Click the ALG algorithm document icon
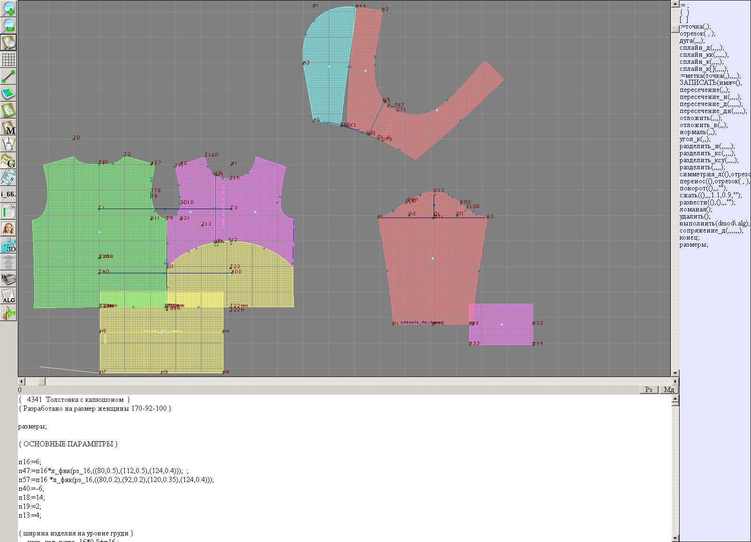This screenshot has width=751, height=542. point(8,296)
